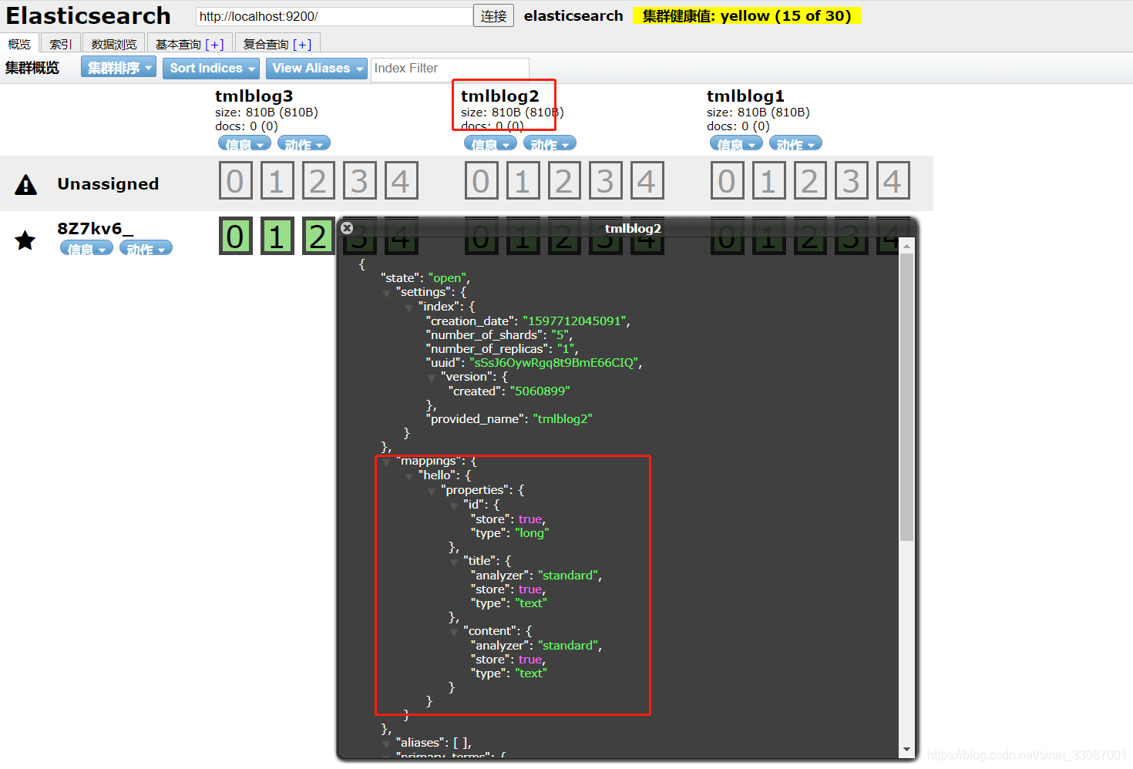Click the popup vertical scrollbar thumb
Image resolution: width=1133 pixels, height=769 pixels.
coord(906,397)
